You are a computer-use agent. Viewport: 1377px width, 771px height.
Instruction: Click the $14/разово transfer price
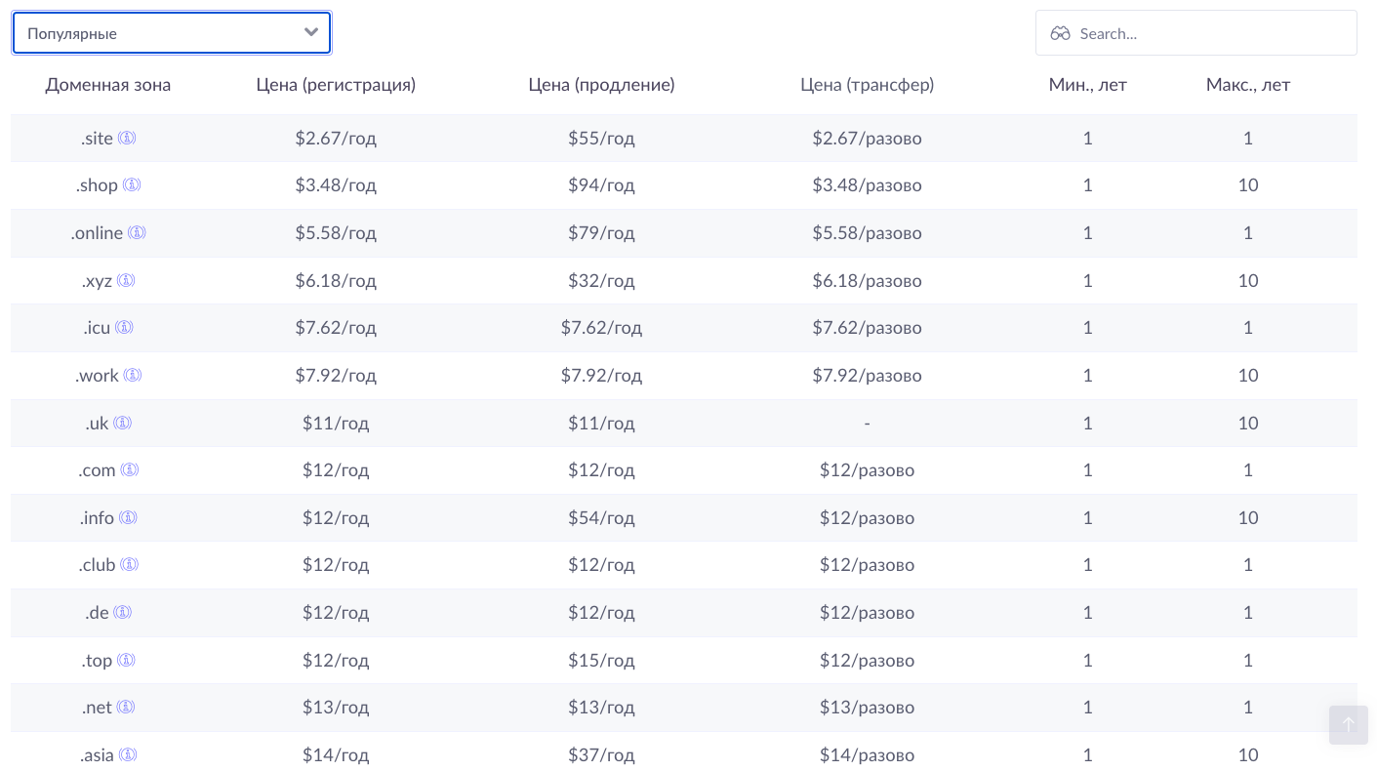(867, 755)
